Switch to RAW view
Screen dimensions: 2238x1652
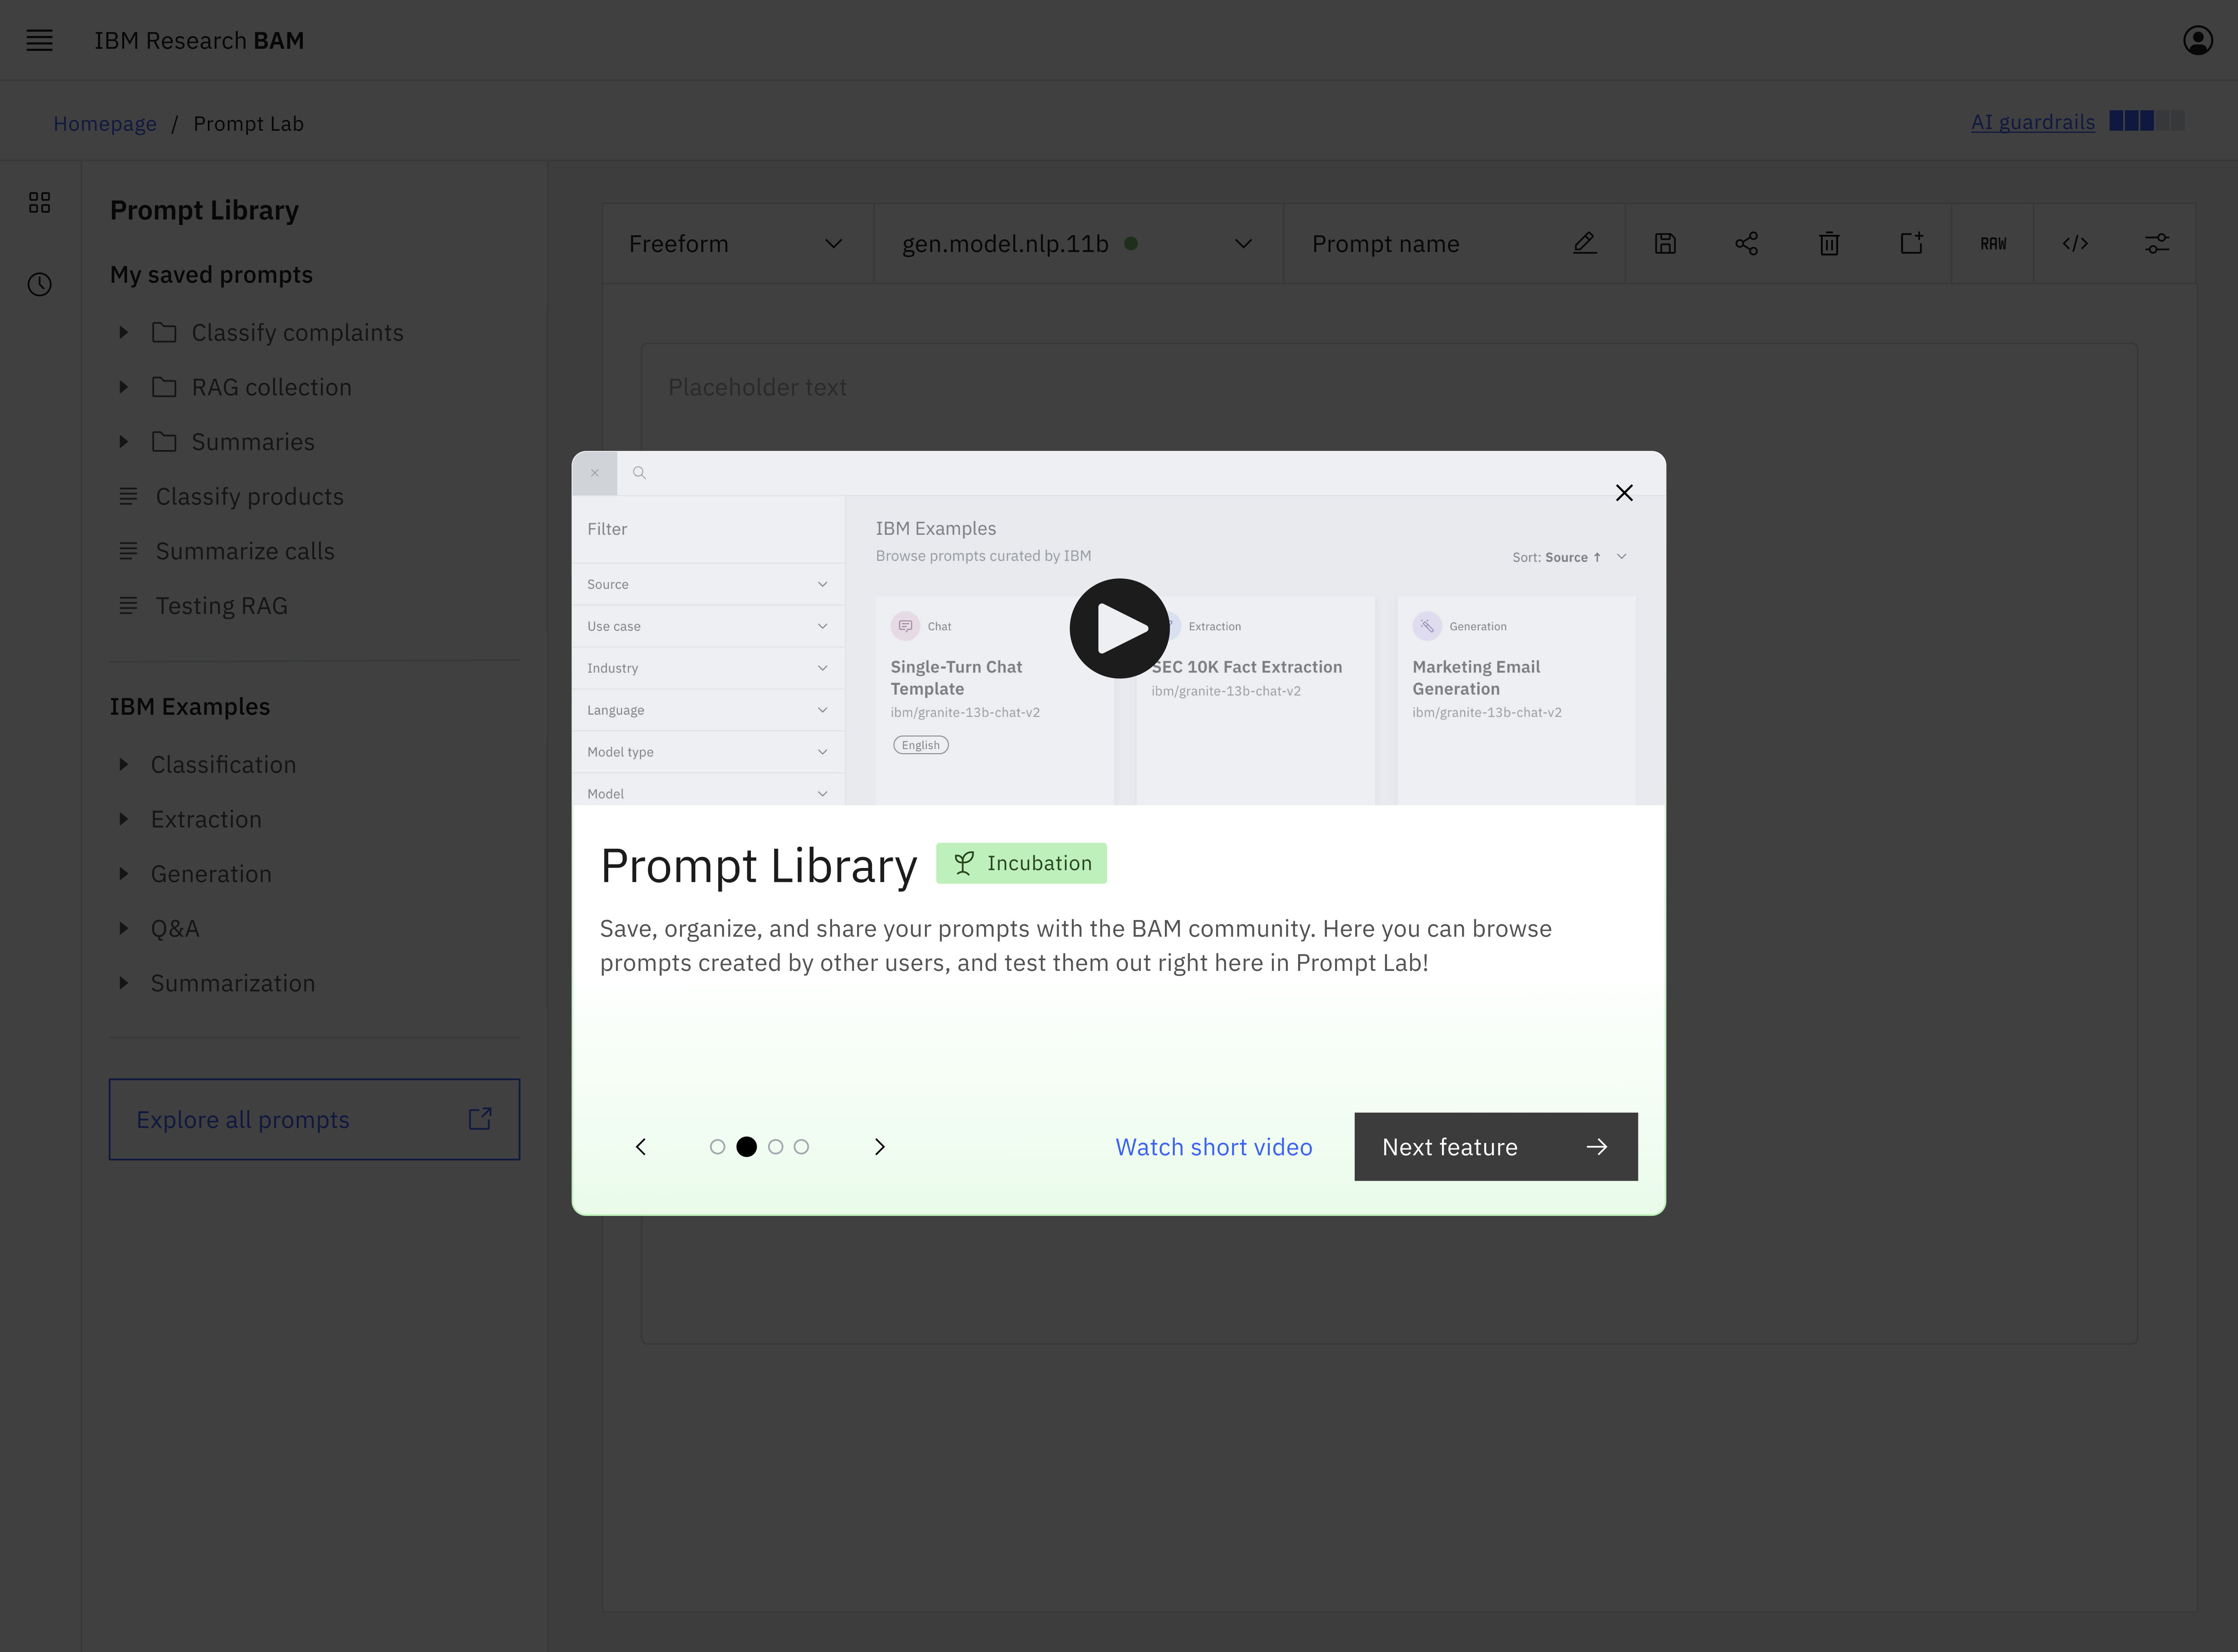click(1993, 243)
